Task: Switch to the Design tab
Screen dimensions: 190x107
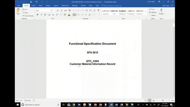Action: click(x=48, y=6)
